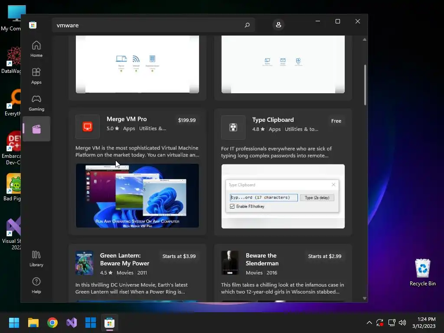
Task: Open the volume speaker tray icon
Action: click(402, 323)
